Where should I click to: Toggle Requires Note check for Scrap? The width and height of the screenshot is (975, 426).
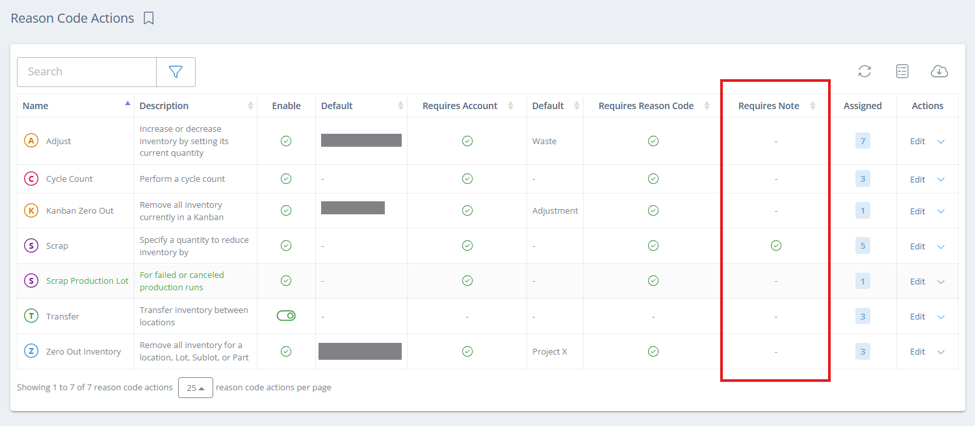[x=775, y=245]
